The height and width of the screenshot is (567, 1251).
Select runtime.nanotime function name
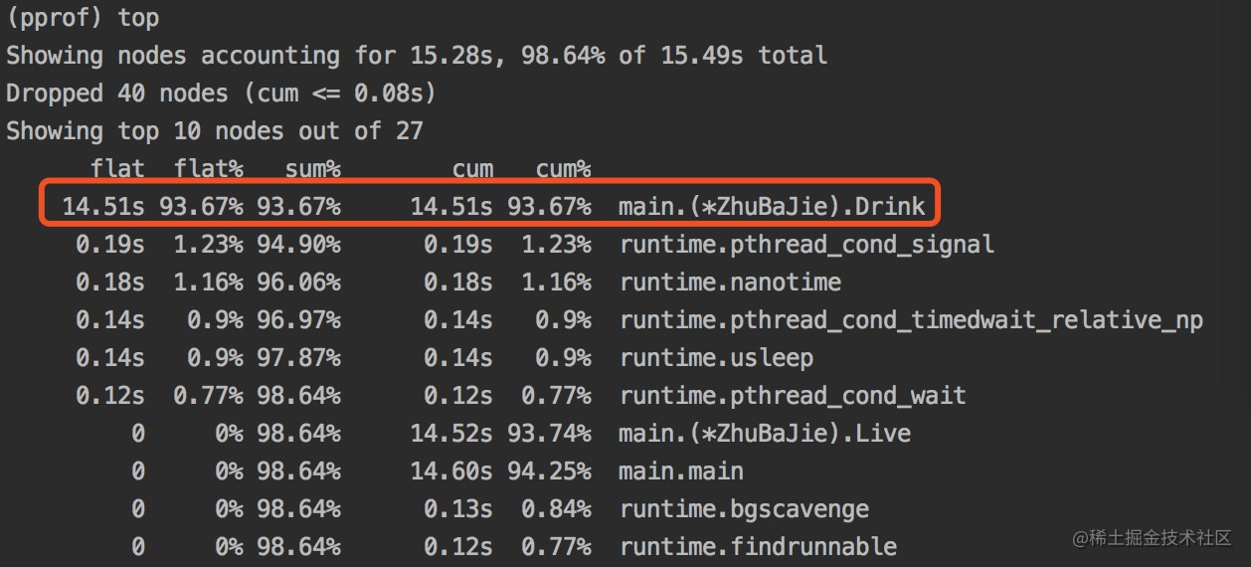[x=730, y=283]
